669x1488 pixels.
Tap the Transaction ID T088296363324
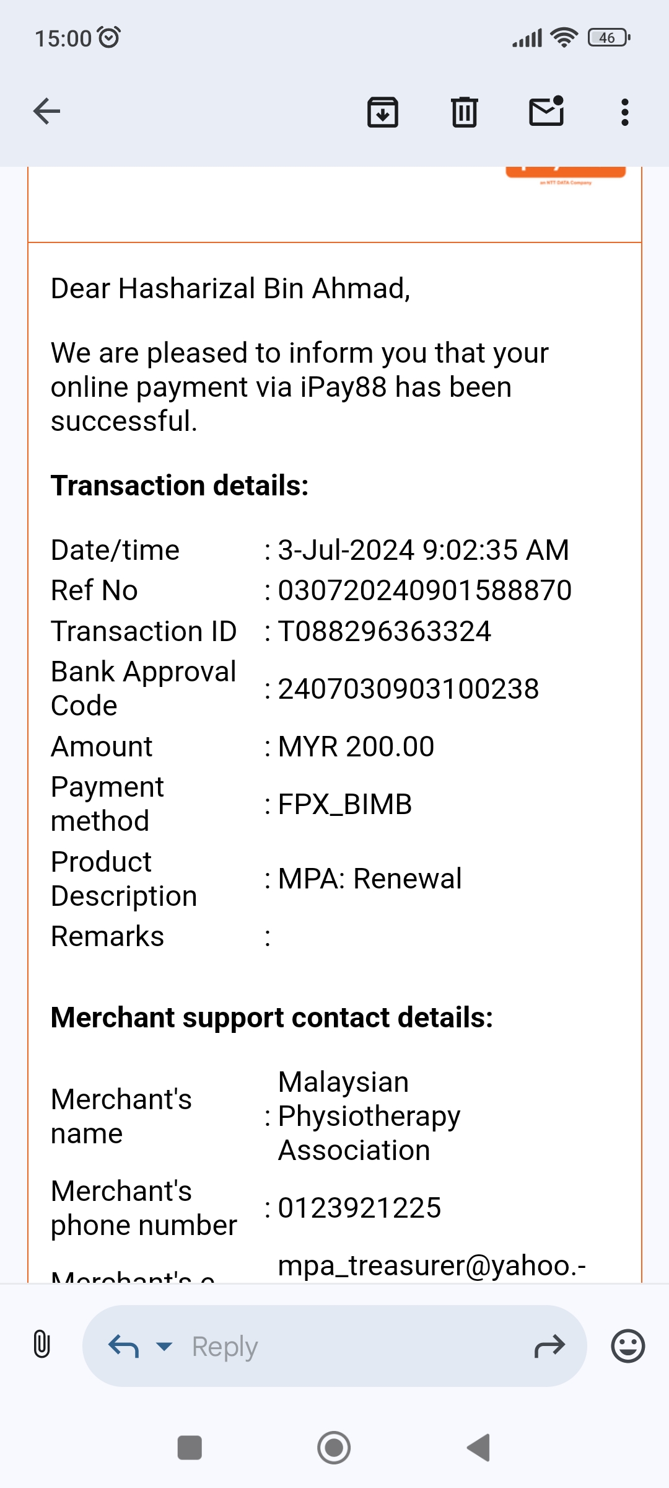(384, 631)
